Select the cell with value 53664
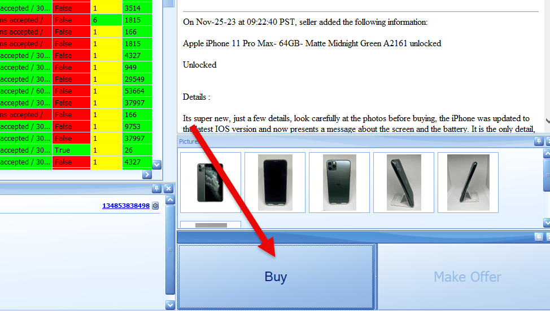The width and height of the screenshot is (550, 311). point(137,91)
